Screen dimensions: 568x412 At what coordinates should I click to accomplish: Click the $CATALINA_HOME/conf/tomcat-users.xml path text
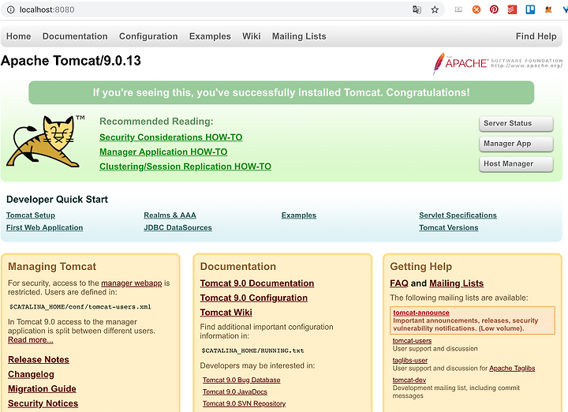tap(80, 307)
